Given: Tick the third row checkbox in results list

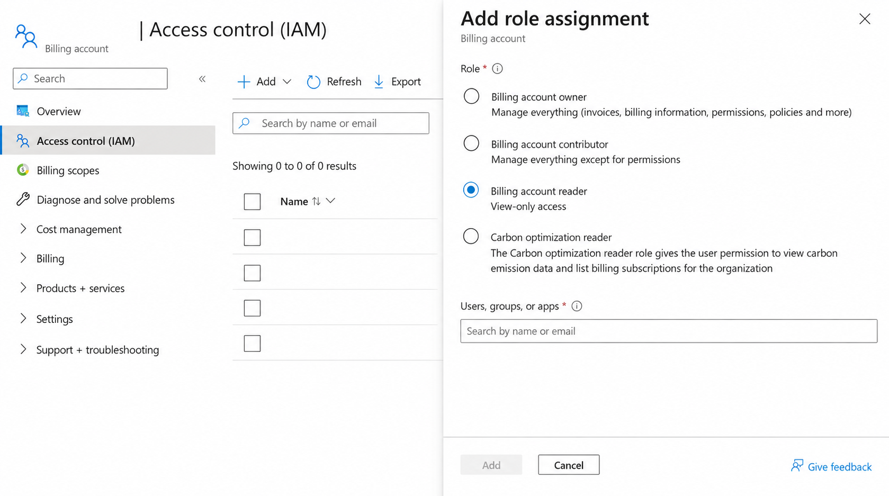Looking at the screenshot, I should tap(252, 308).
